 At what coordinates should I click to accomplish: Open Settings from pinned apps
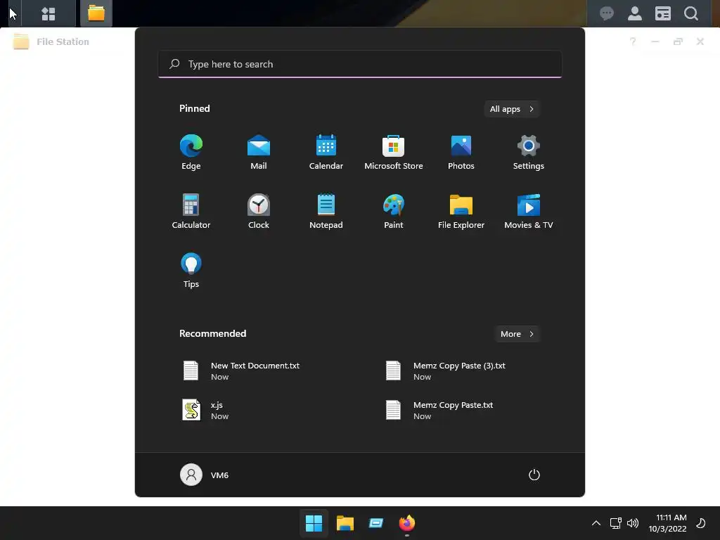pyautogui.click(x=529, y=153)
